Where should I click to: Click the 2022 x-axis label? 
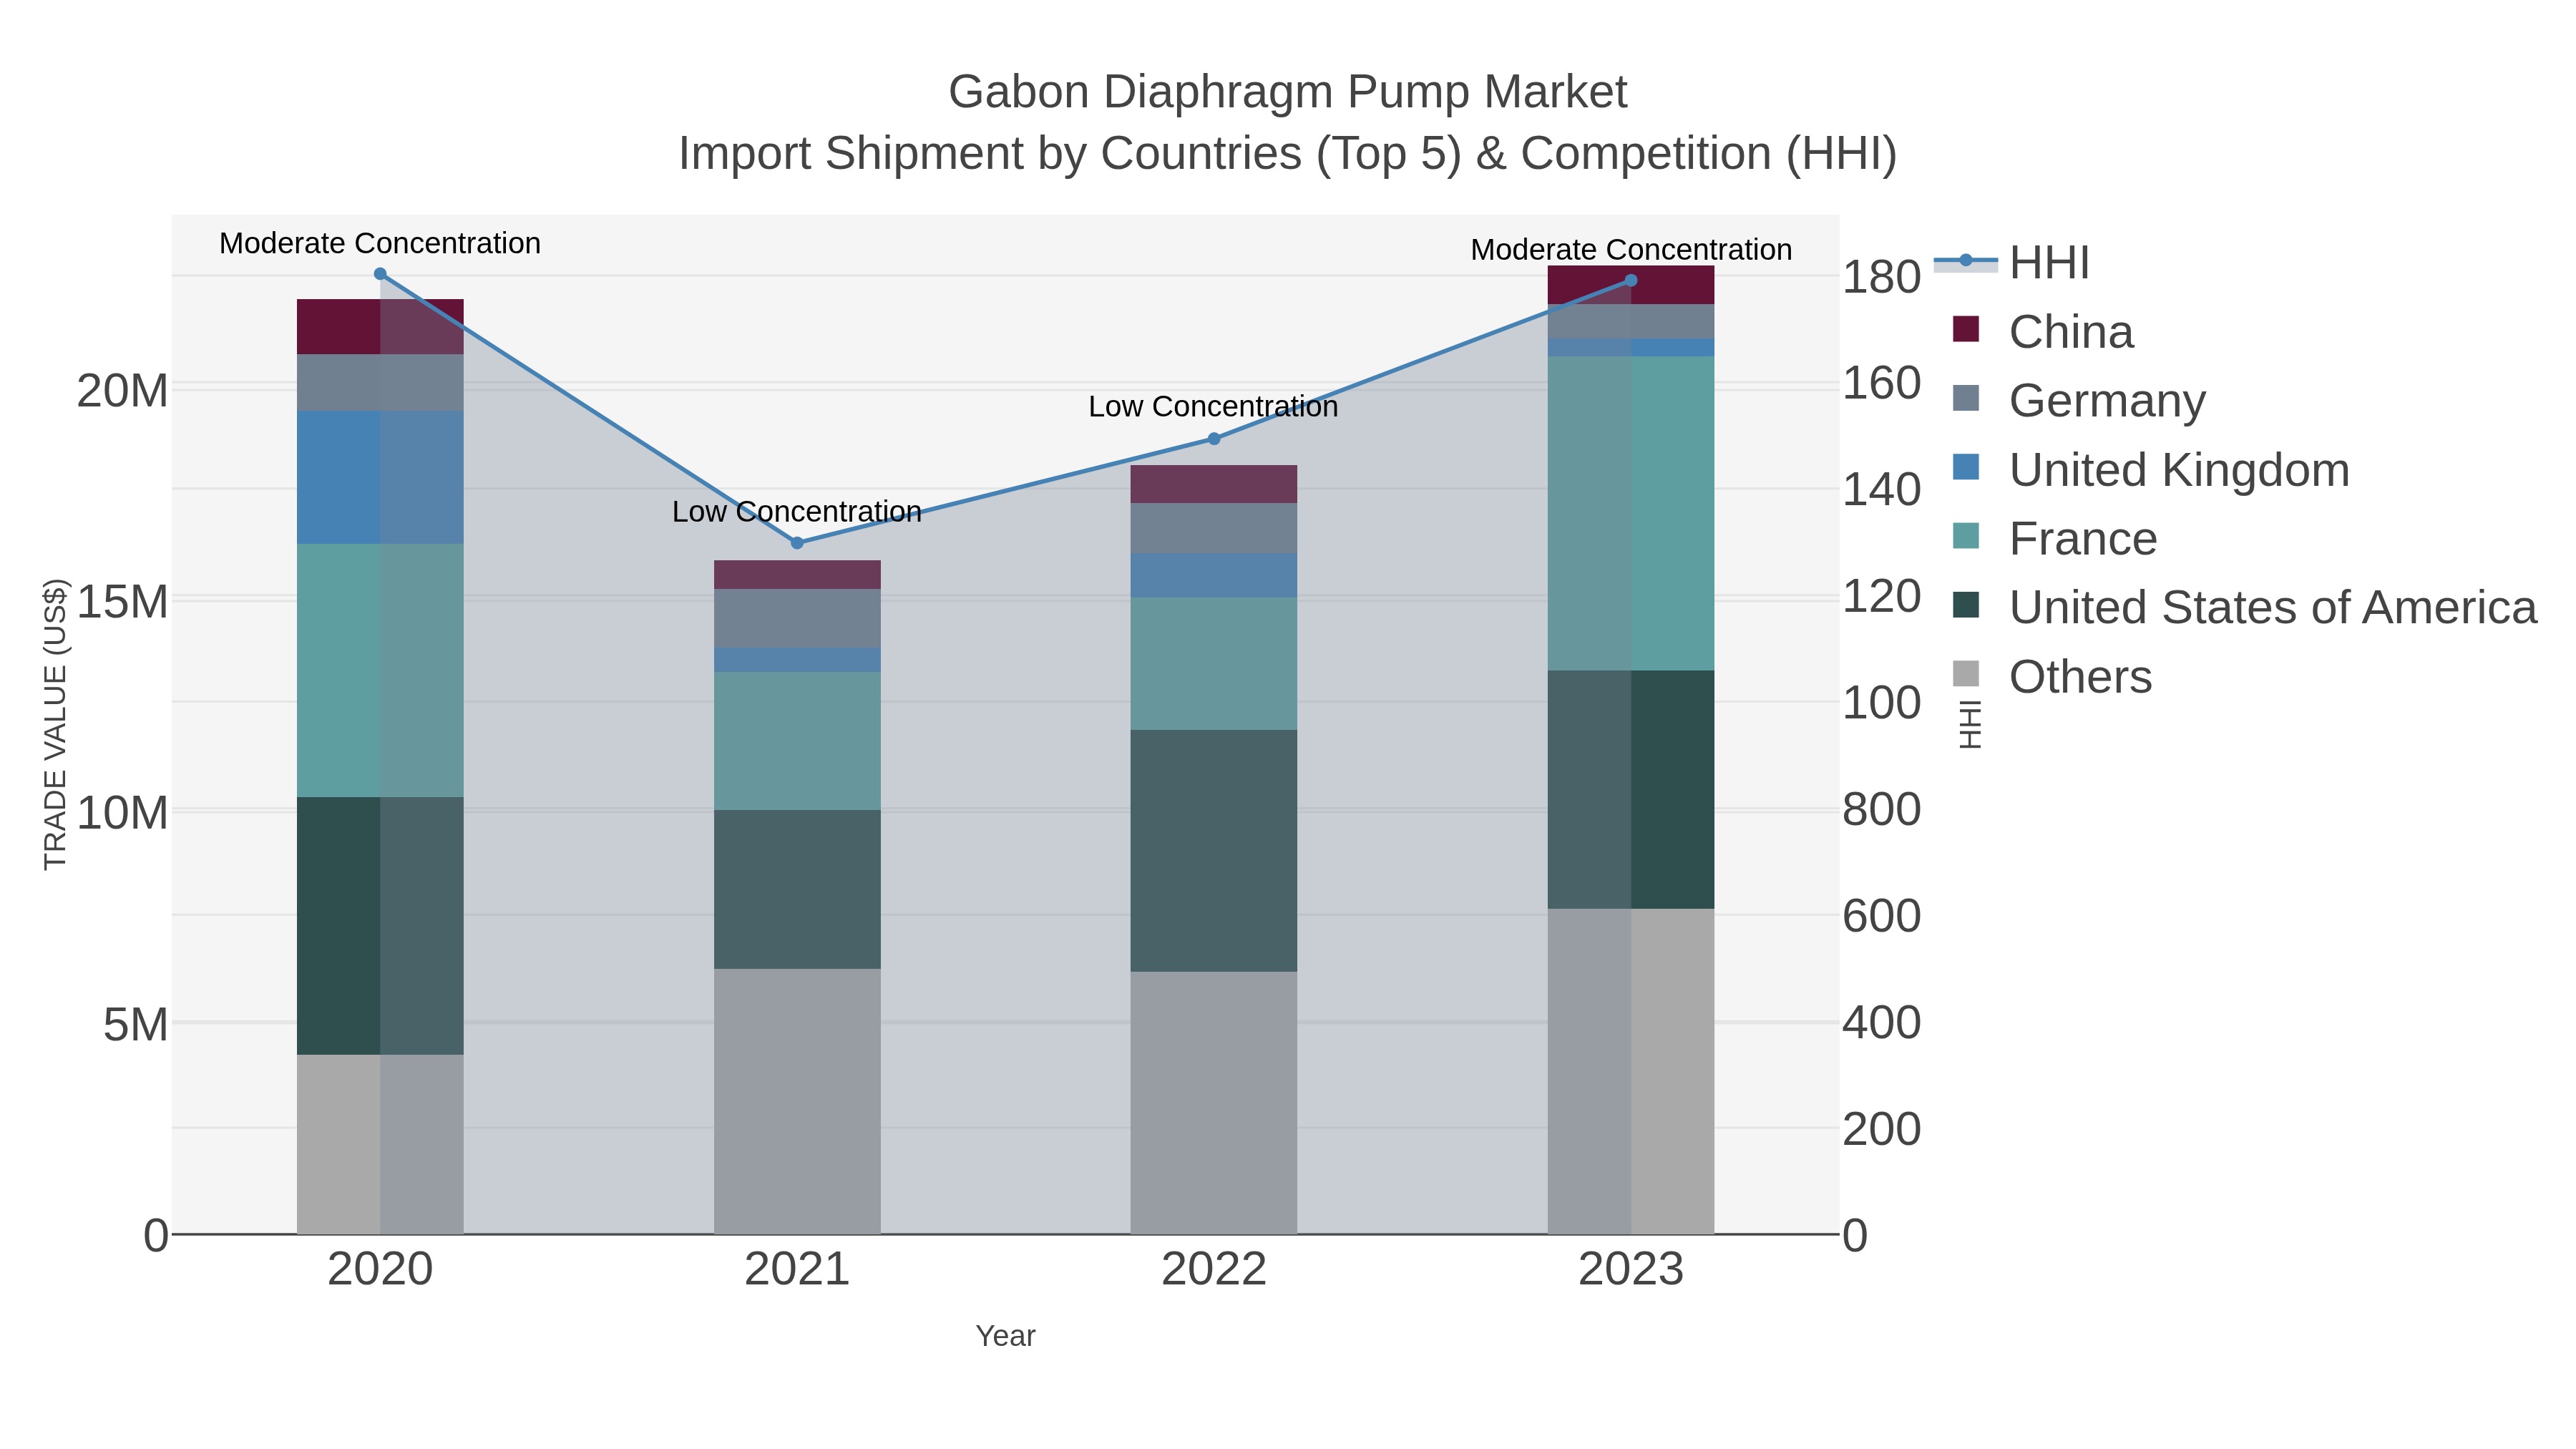click(1214, 1270)
